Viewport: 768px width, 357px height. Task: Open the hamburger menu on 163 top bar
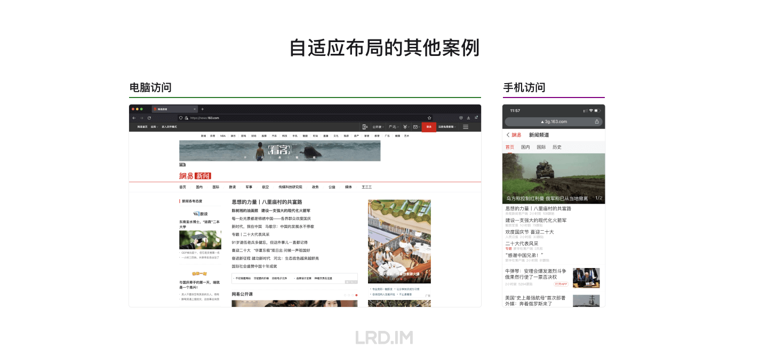[466, 127]
